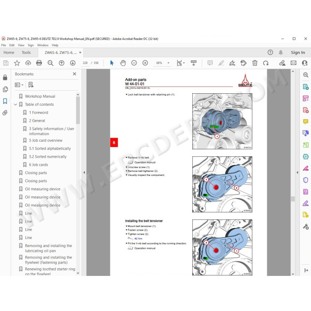This screenshot has width=311, height=311.
Task: Click the page number 228 field
Action: [85, 63]
